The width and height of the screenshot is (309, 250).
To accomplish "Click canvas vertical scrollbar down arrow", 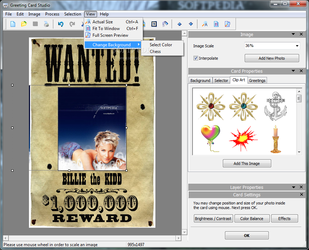I will pyautogui.click(x=184, y=232).
